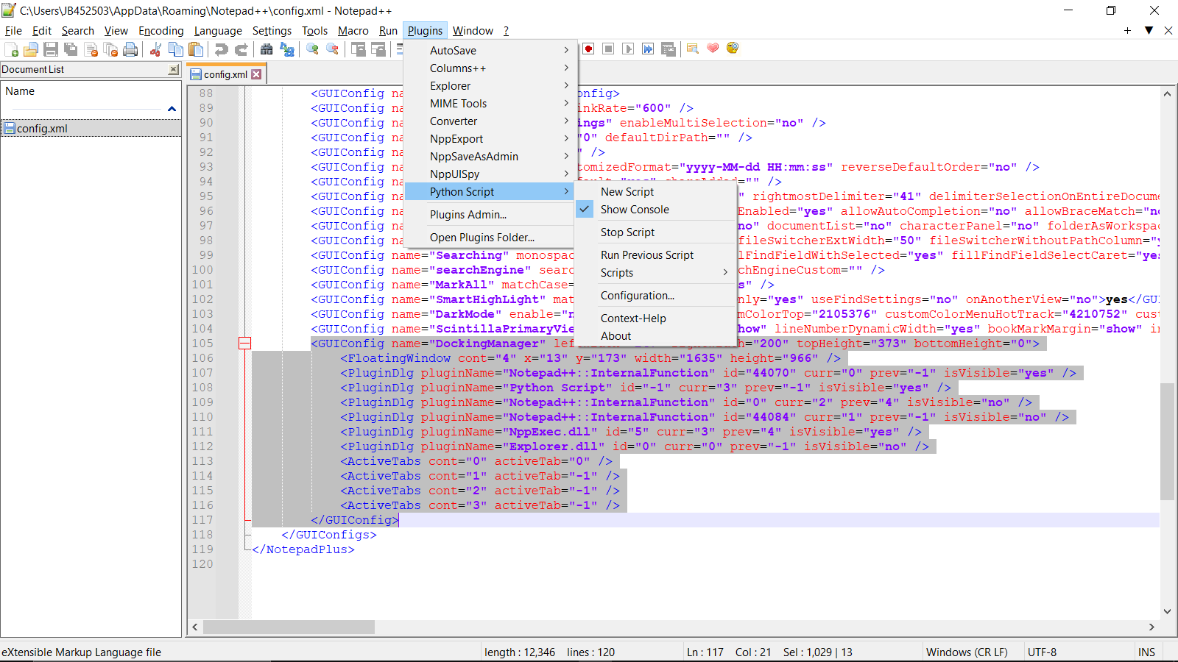Click the UTF-8 encoding in status bar
The image size is (1178, 662).
tap(1042, 652)
